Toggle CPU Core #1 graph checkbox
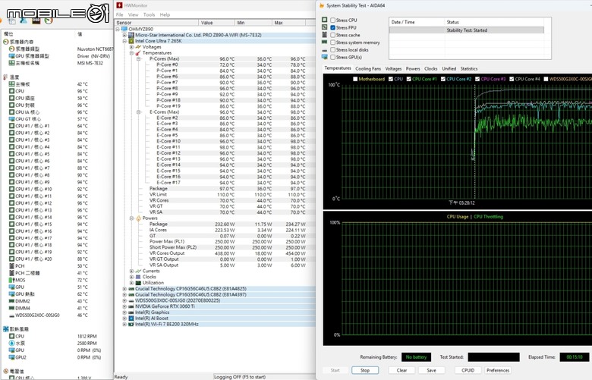 pos(408,79)
